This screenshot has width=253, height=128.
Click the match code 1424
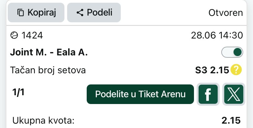click(32, 35)
